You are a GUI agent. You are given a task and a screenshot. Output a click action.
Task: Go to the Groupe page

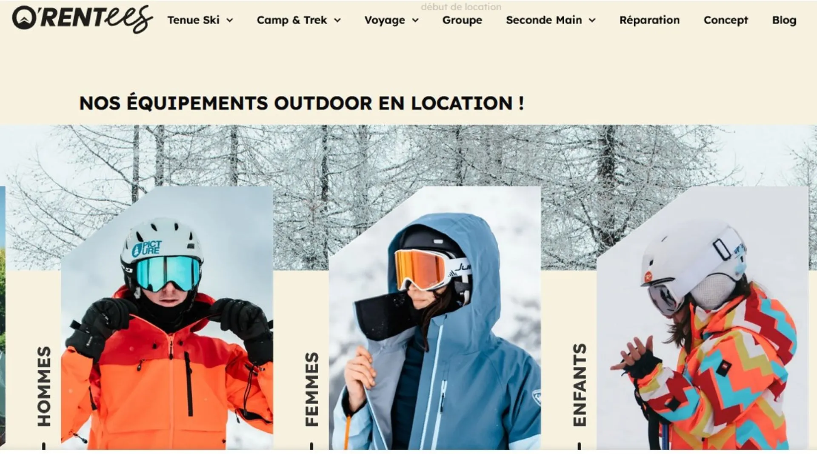point(462,20)
